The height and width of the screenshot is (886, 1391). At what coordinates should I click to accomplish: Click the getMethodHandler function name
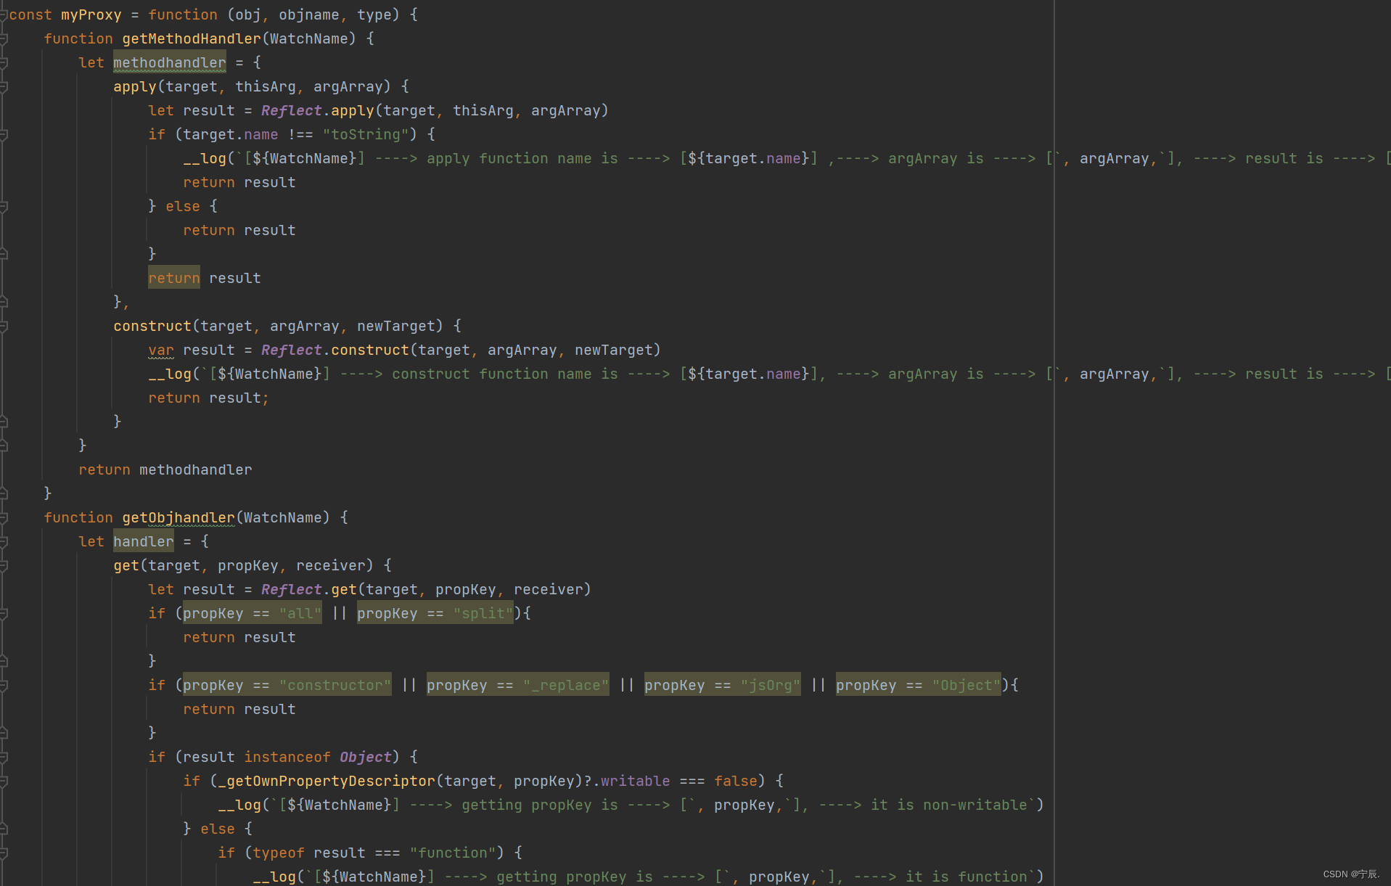click(x=192, y=38)
